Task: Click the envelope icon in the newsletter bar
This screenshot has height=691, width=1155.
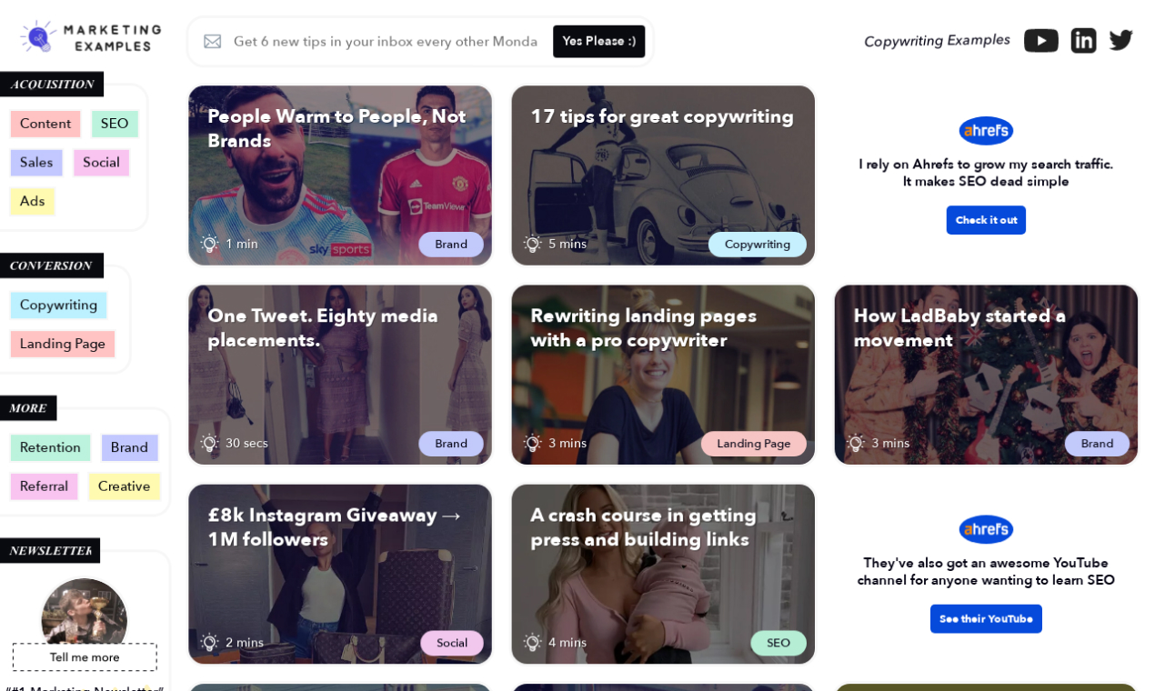Action: coord(212,41)
